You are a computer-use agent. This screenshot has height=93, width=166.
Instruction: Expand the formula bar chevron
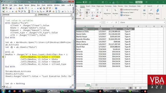164,22
